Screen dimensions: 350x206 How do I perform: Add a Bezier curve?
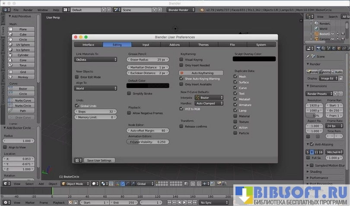click(x=23, y=89)
